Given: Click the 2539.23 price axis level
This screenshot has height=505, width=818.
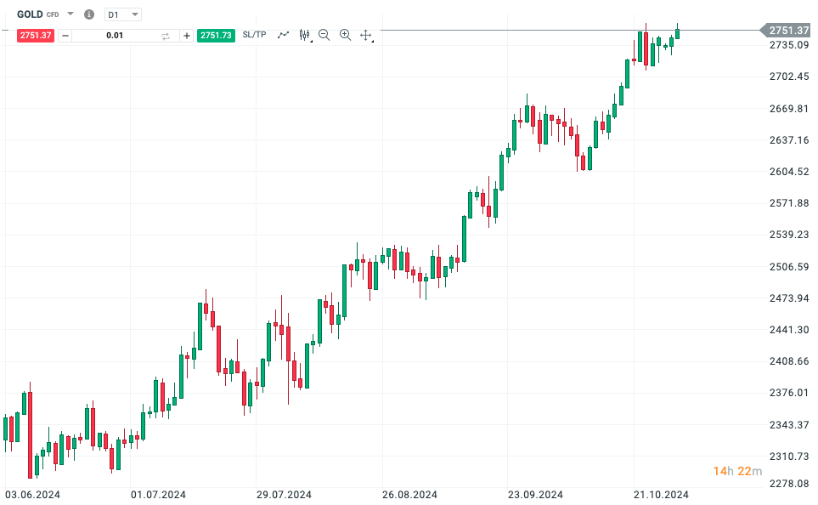Looking at the screenshot, I should tap(788, 235).
